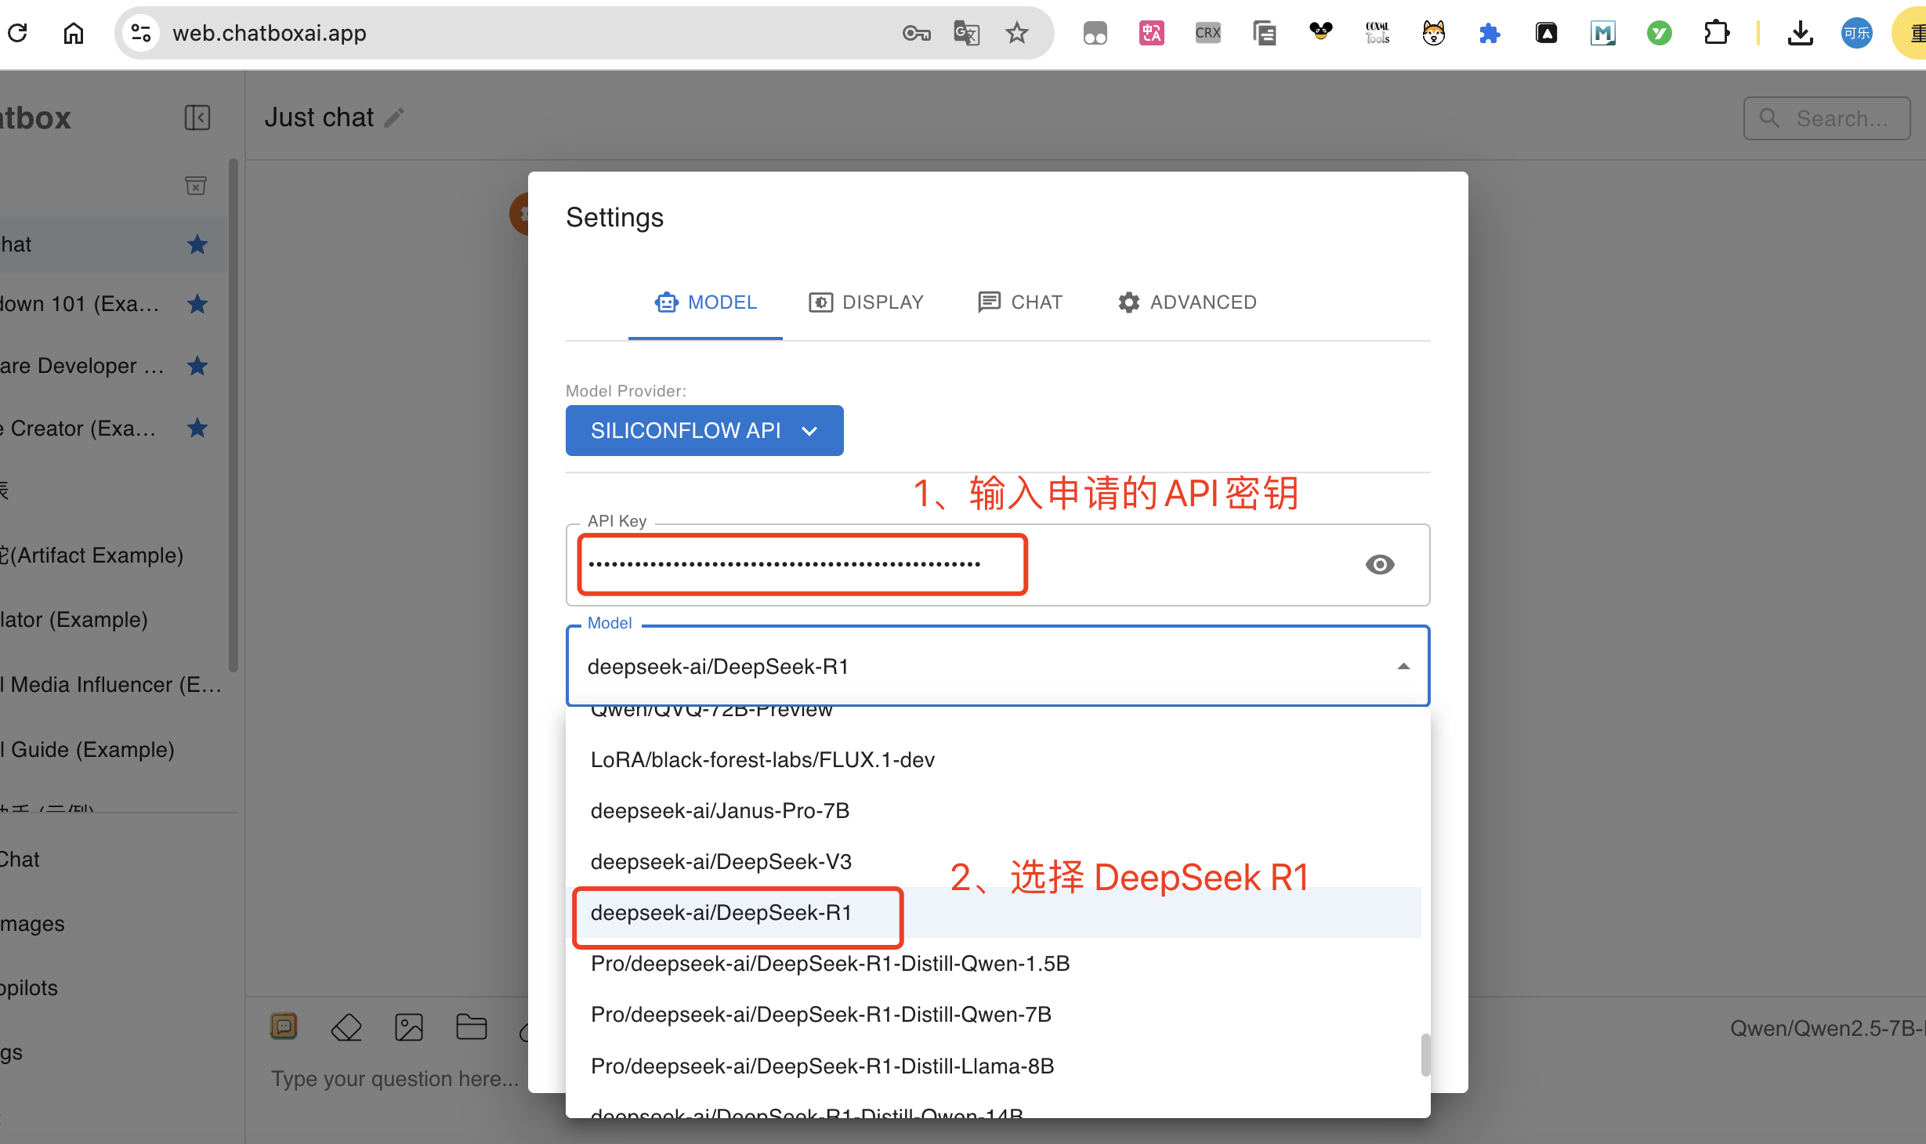Click the sidebar chat list scrollbar
The width and height of the screenshot is (1926, 1144).
233,415
